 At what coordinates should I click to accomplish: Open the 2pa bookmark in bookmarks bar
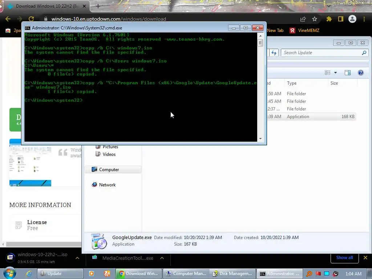13,31
